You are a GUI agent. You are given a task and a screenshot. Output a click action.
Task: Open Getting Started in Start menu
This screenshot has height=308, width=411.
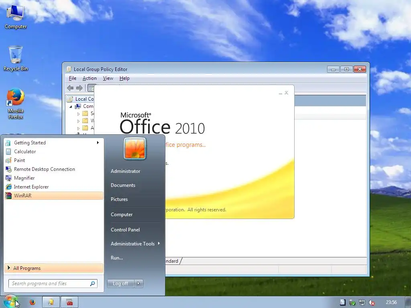coord(53,143)
